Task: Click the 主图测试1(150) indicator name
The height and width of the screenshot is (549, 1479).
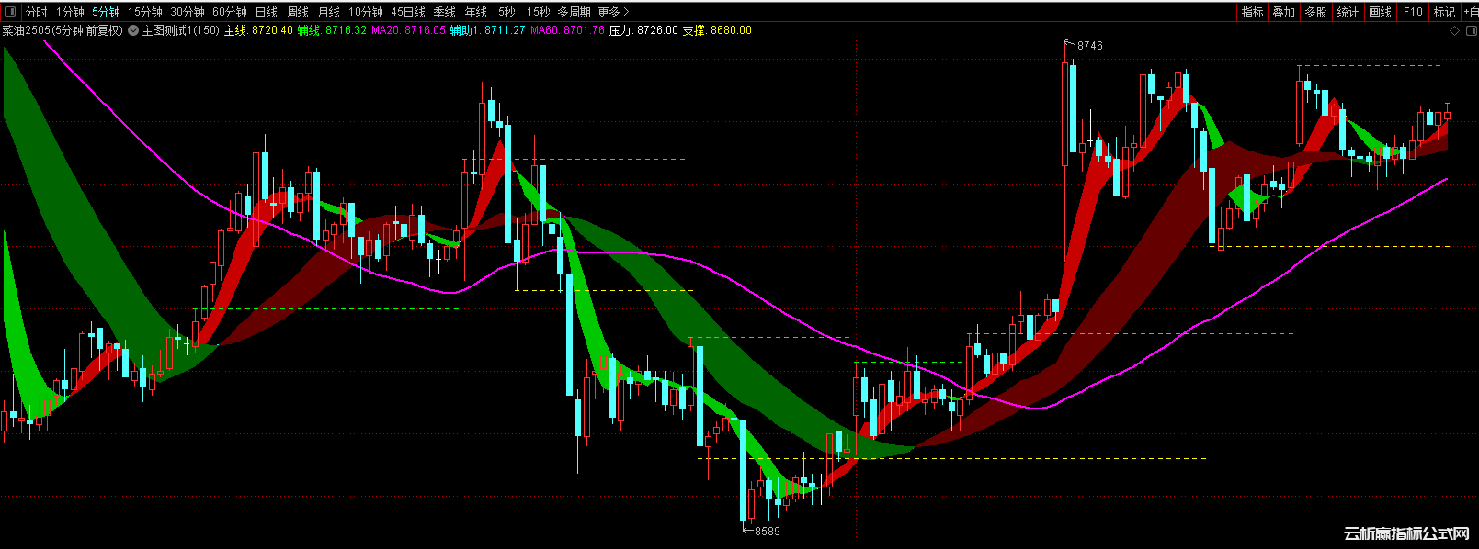Action: 180,30
